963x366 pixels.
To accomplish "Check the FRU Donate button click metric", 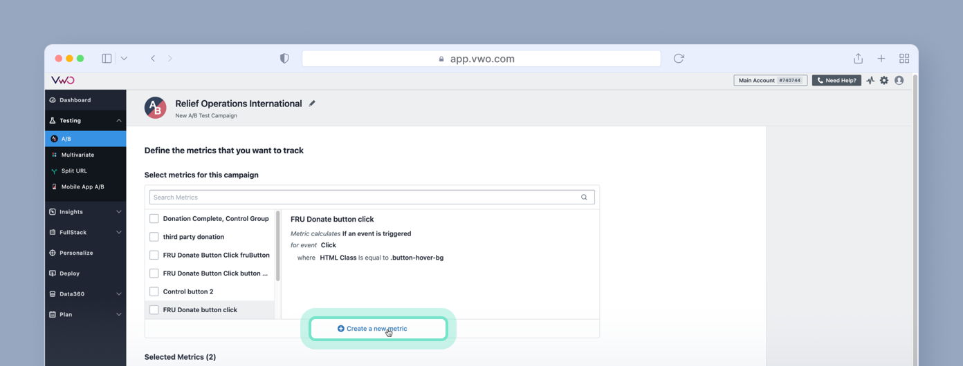I will [x=154, y=310].
